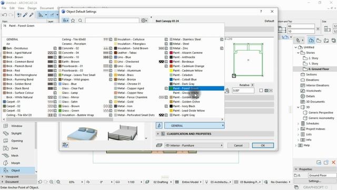Viewport: 337px width, 190px height.
Task: Select the Window tool
Action: pyautogui.click(x=16, y=126)
